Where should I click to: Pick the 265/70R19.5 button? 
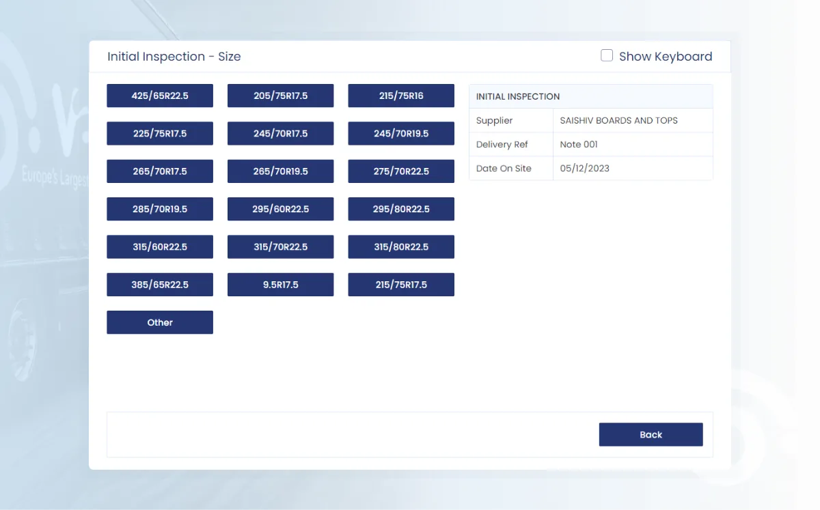coord(280,171)
